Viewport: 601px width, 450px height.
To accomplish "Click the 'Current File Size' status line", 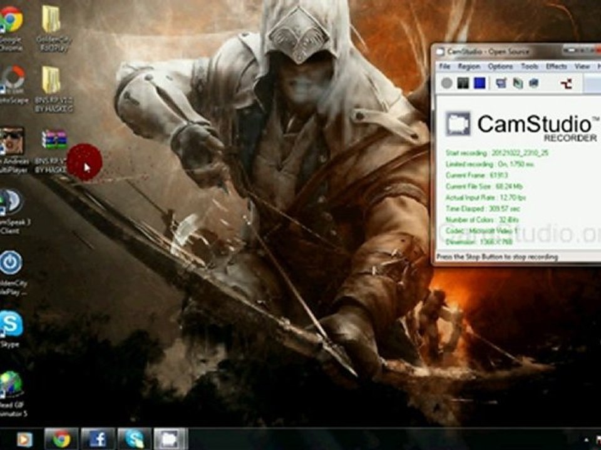I will pyautogui.click(x=484, y=186).
